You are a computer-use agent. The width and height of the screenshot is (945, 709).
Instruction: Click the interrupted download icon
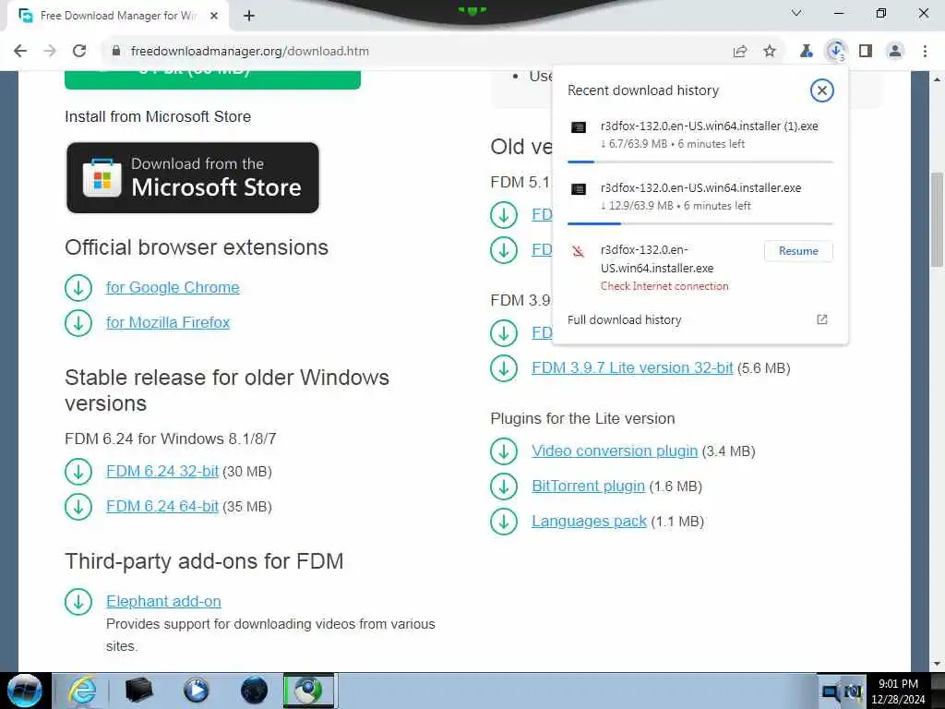pyautogui.click(x=579, y=251)
